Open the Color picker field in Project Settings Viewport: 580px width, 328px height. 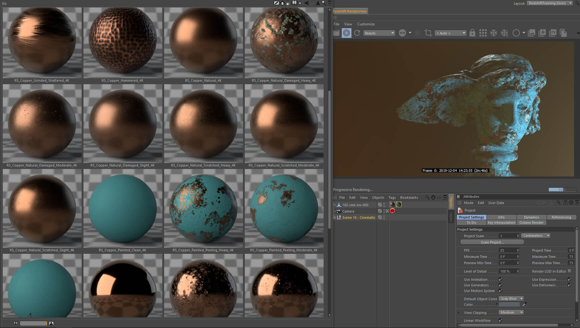pyautogui.click(x=510, y=304)
